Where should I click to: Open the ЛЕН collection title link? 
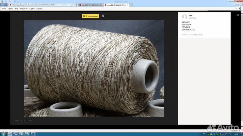(x=191, y=15)
